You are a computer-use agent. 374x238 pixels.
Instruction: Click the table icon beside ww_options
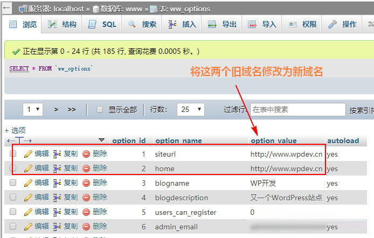(x=154, y=9)
